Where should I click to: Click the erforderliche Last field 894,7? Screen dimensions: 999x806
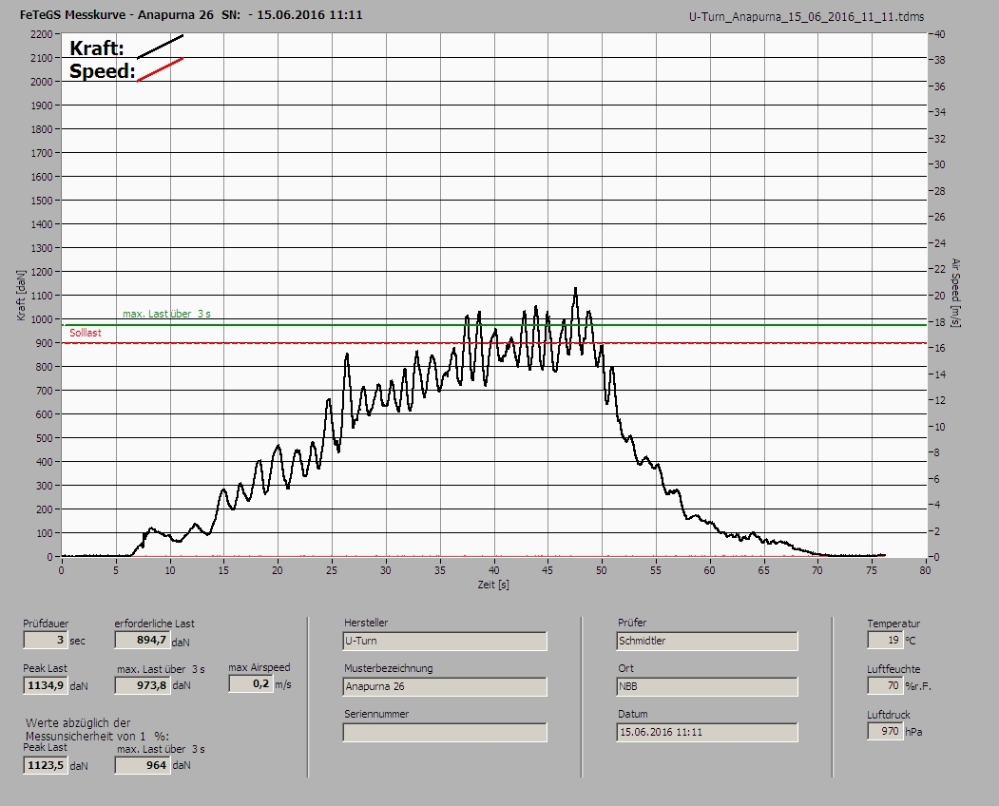tap(142, 641)
